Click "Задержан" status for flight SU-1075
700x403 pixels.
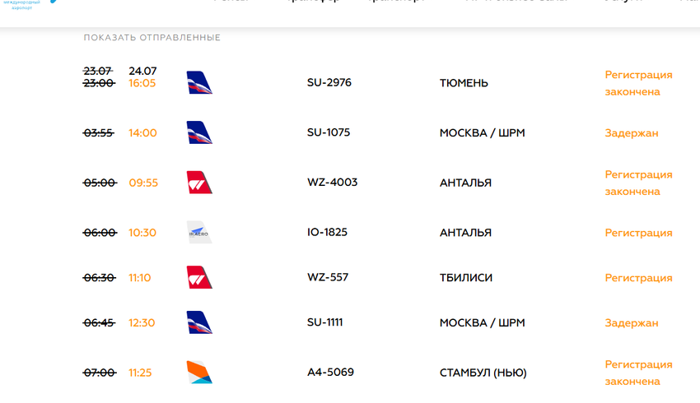pyautogui.click(x=632, y=133)
